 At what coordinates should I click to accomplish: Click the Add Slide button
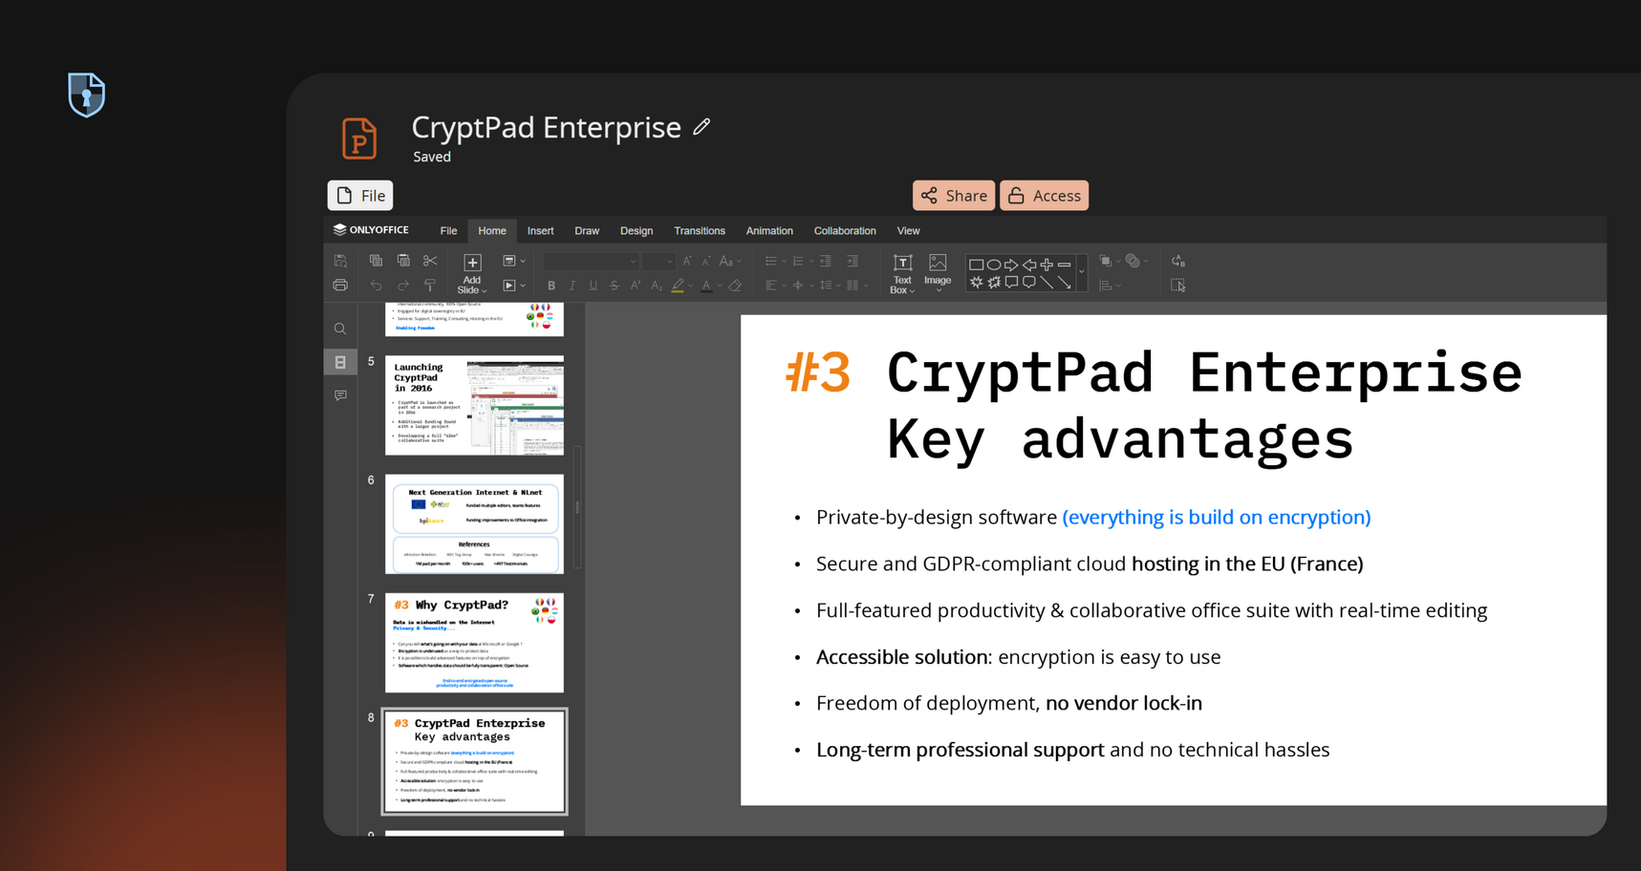pos(472,273)
